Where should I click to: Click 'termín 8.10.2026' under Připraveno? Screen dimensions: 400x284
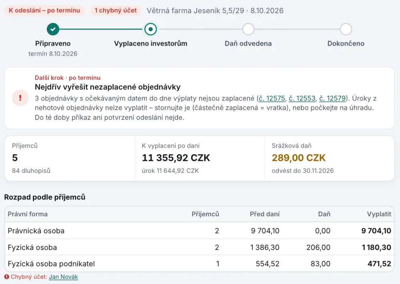point(53,54)
